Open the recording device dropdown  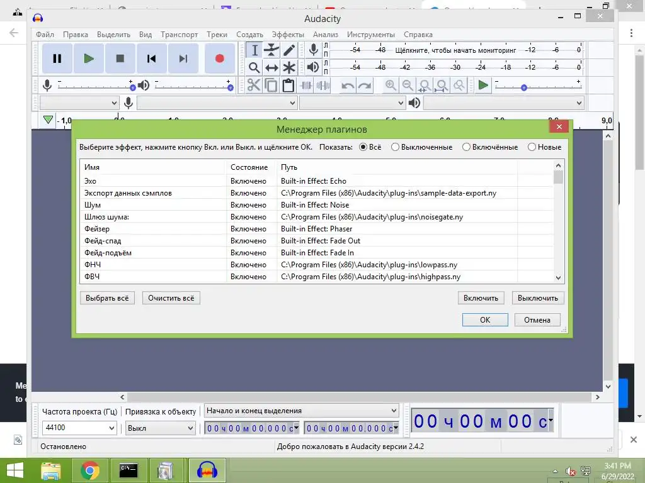[217, 103]
